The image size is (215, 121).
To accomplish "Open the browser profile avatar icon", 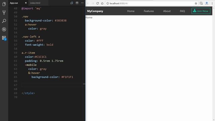I will pos(207,3).
